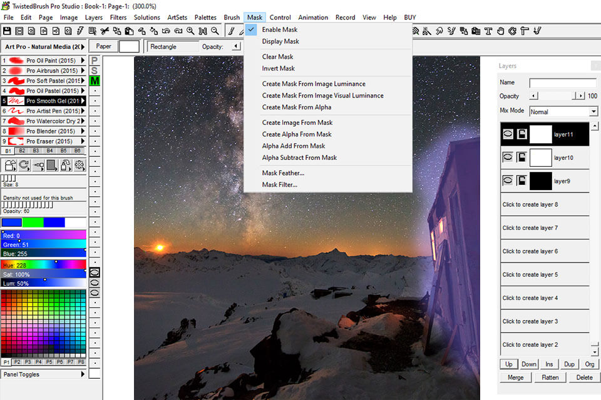Click the rotating arrow tool icon beside the hand
The height and width of the screenshot is (400, 601).
[513, 31]
